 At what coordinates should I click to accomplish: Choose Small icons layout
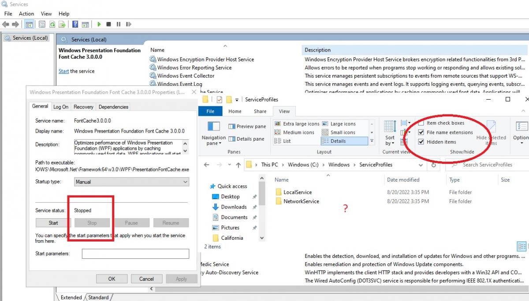339,132
